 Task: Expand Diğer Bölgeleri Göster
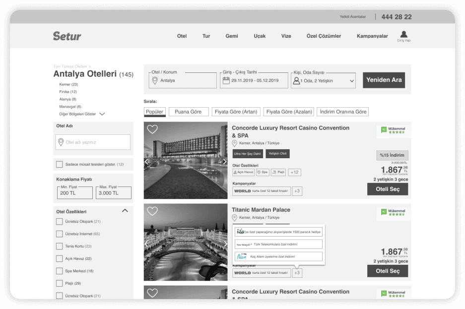(82, 114)
